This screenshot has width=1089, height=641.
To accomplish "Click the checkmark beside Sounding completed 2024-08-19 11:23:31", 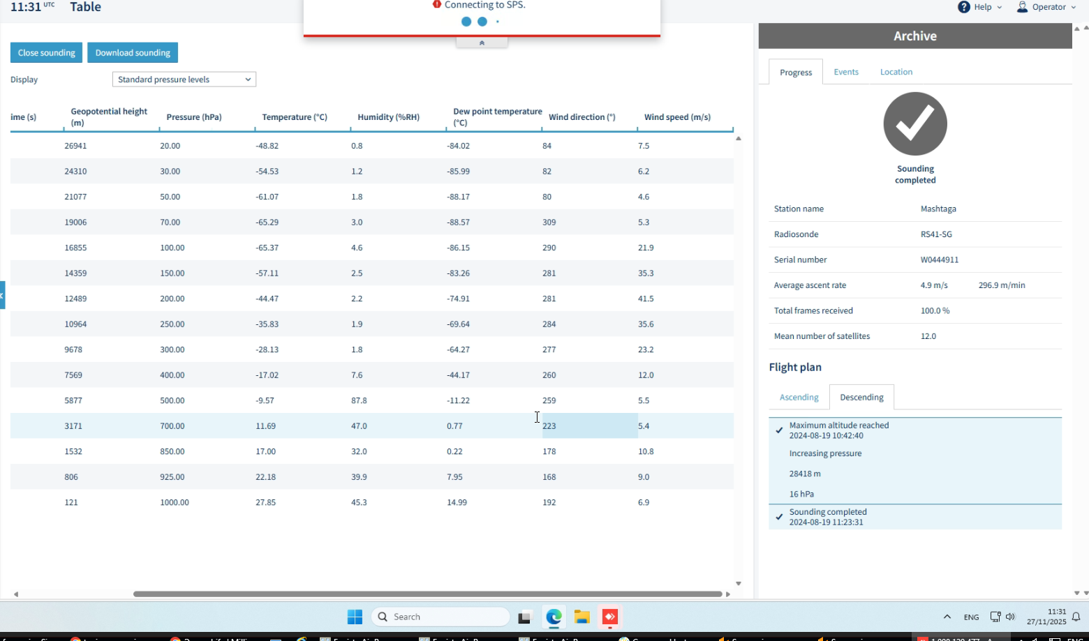I will (x=779, y=517).
